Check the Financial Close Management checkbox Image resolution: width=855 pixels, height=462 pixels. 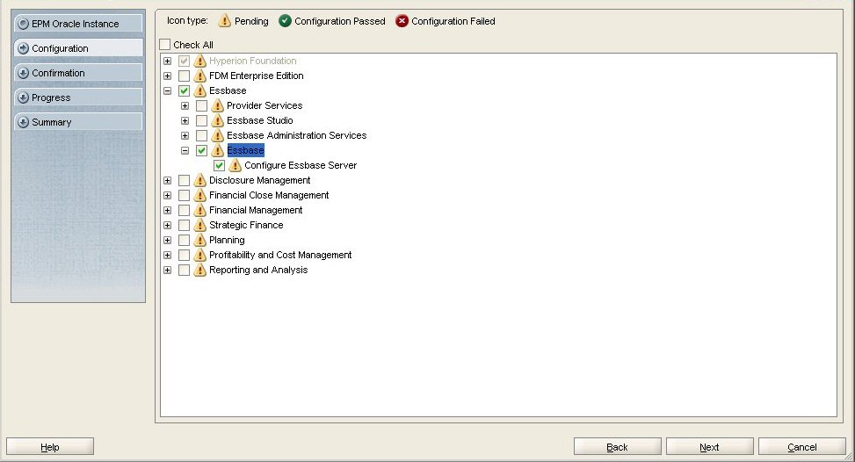(185, 195)
